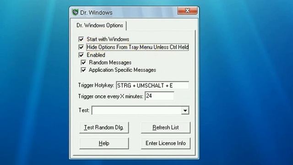Click the Refresh List button
The width and height of the screenshot is (293, 165).
pyautogui.click(x=166, y=127)
